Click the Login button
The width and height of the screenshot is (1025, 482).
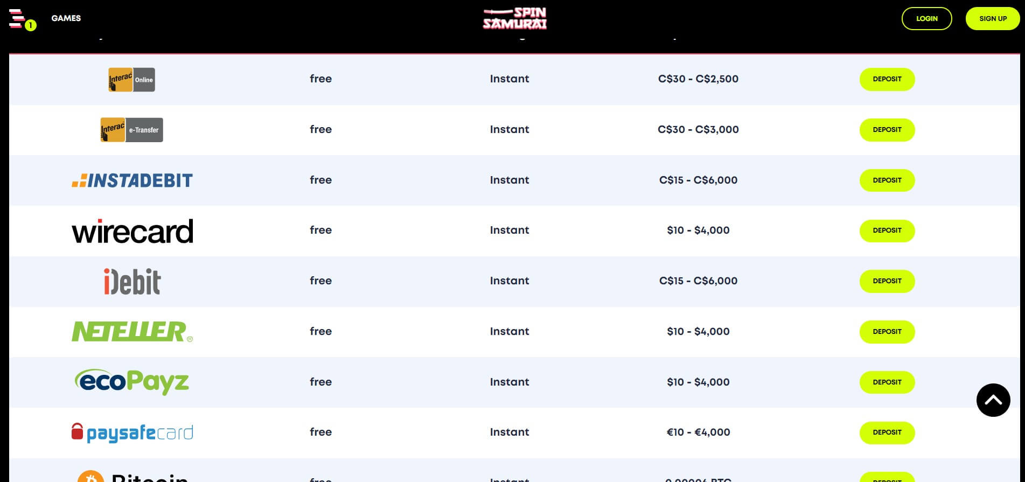coord(927,18)
